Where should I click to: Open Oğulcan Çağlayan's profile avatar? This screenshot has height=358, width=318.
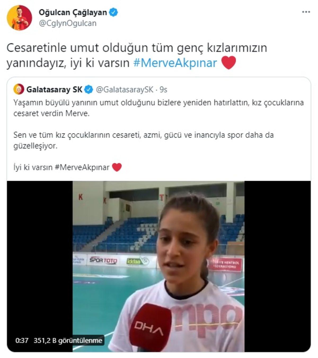click(x=19, y=18)
